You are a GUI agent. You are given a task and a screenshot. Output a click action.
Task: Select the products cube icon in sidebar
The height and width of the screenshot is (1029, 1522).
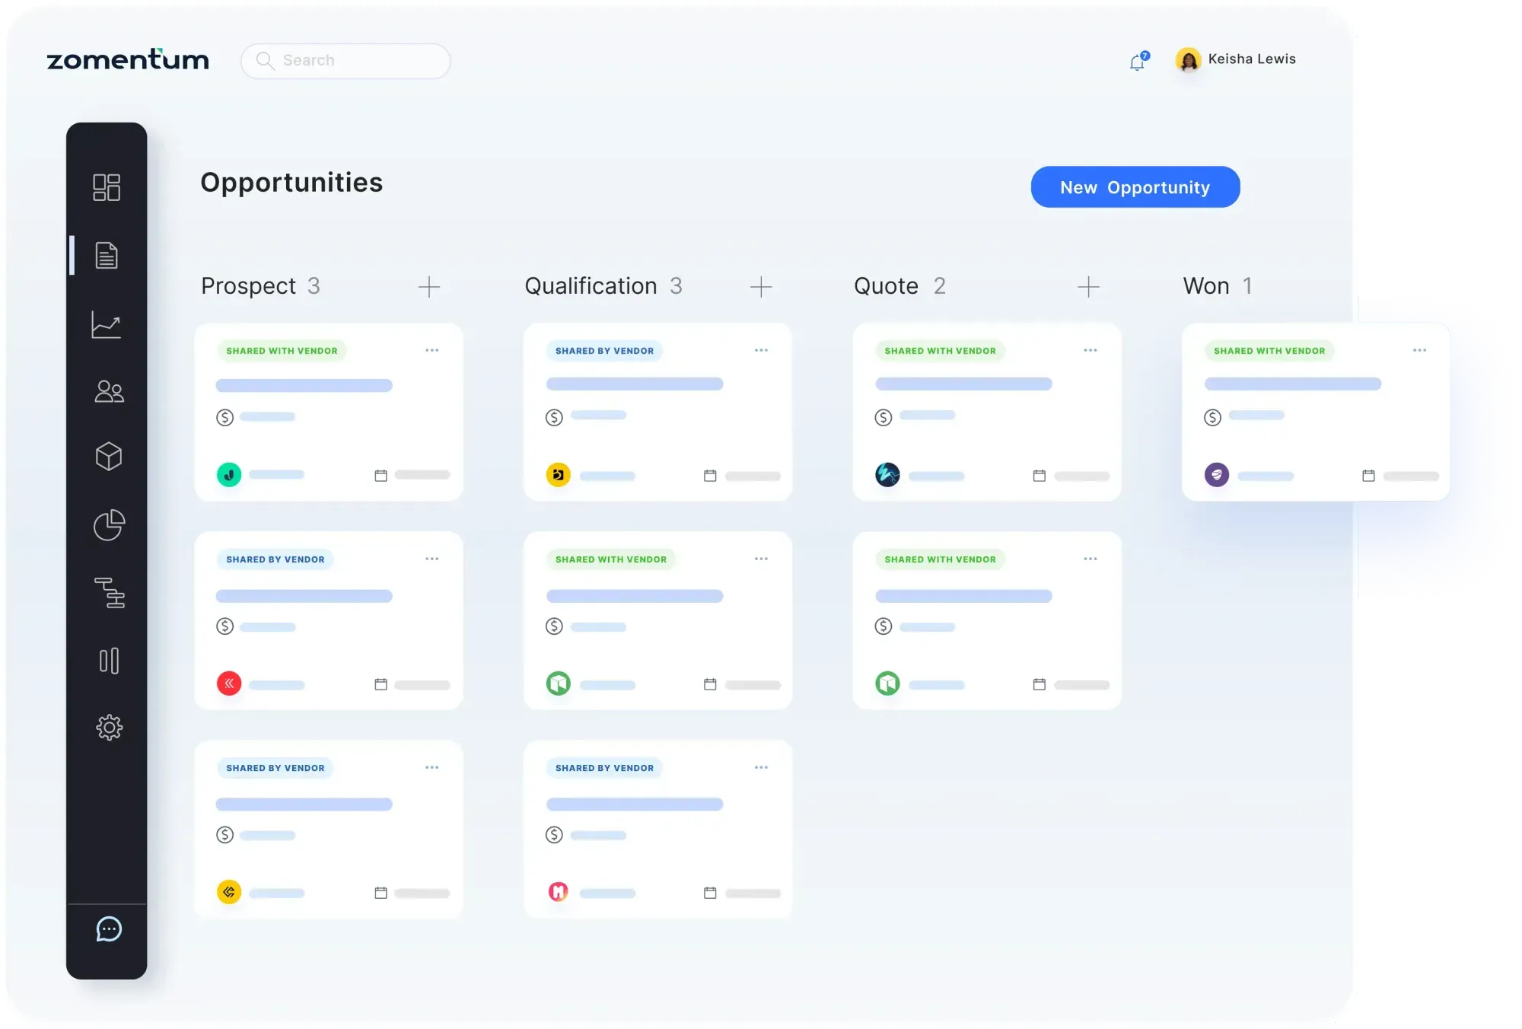(108, 457)
